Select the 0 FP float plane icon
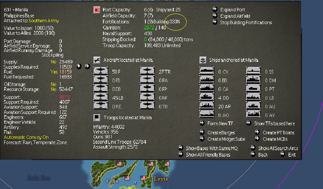 [x=147, y=88]
